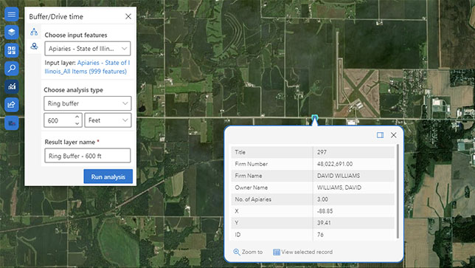
Task: Click No. of Apiaries value 3.00
Action: (x=322, y=199)
